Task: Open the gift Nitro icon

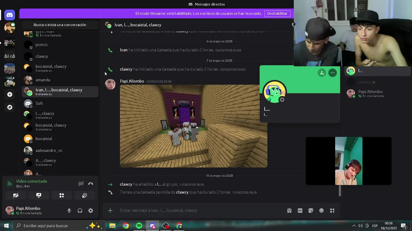Action: 289,210
